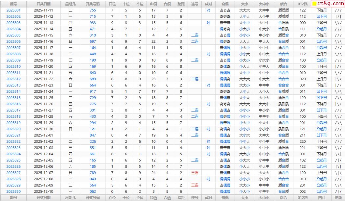The height and width of the screenshot is (201, 345).
Task: Click 小中小 in row 2025330
Action: (264, 191)
